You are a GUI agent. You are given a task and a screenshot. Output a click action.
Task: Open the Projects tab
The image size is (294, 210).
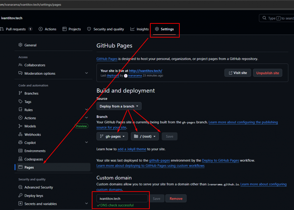click(x=71, y=29)
